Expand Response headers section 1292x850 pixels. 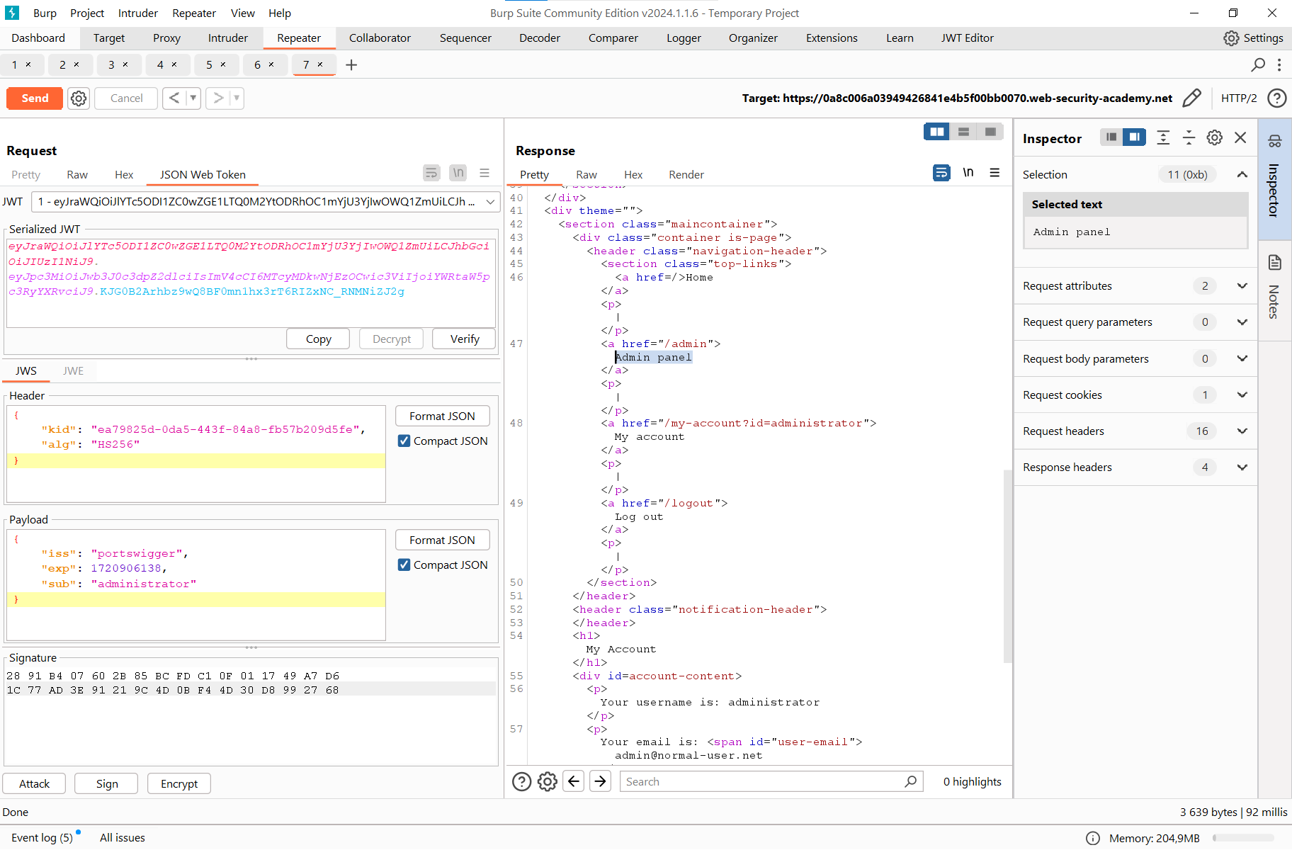pos(1242,467)
